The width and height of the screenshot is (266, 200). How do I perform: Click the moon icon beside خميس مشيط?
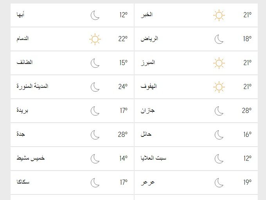pyautogui.click(x=95, y=158)
